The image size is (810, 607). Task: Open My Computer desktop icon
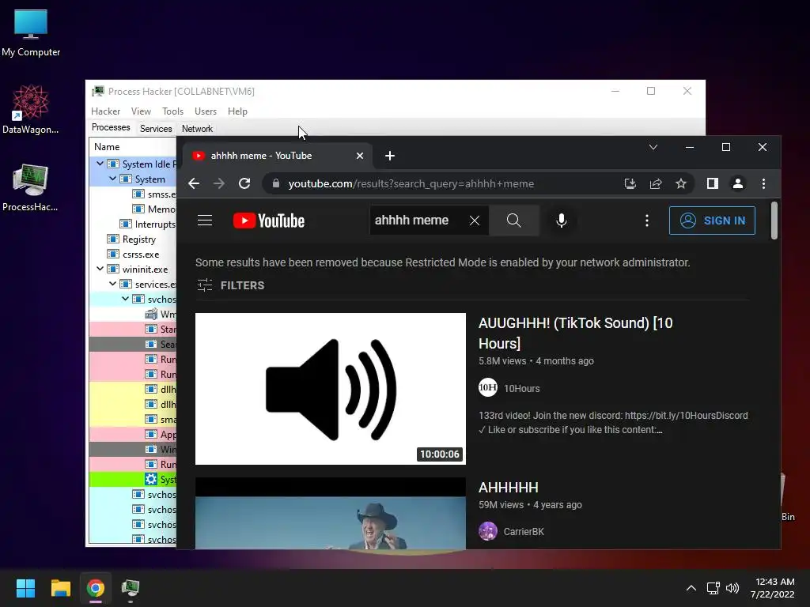click(x=31, y=33)
